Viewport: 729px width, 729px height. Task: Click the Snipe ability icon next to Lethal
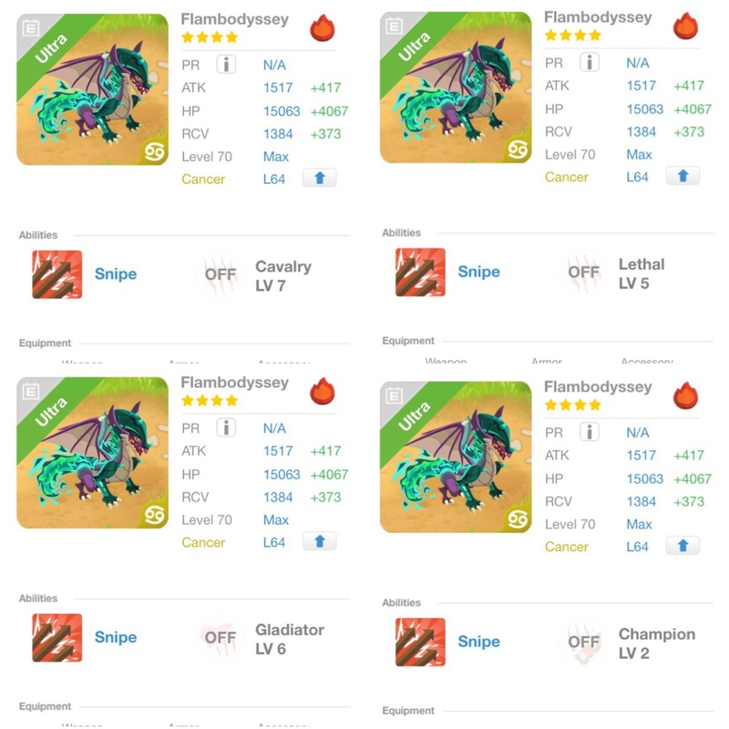(x=420, y=272)
